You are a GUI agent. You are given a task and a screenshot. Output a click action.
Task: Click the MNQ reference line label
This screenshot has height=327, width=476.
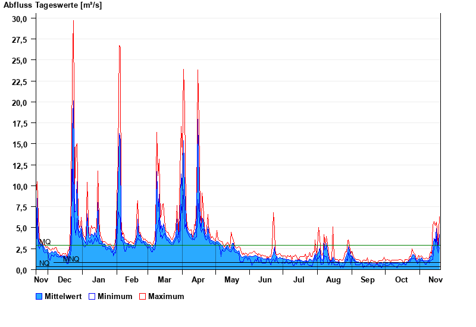pos(71,259)
